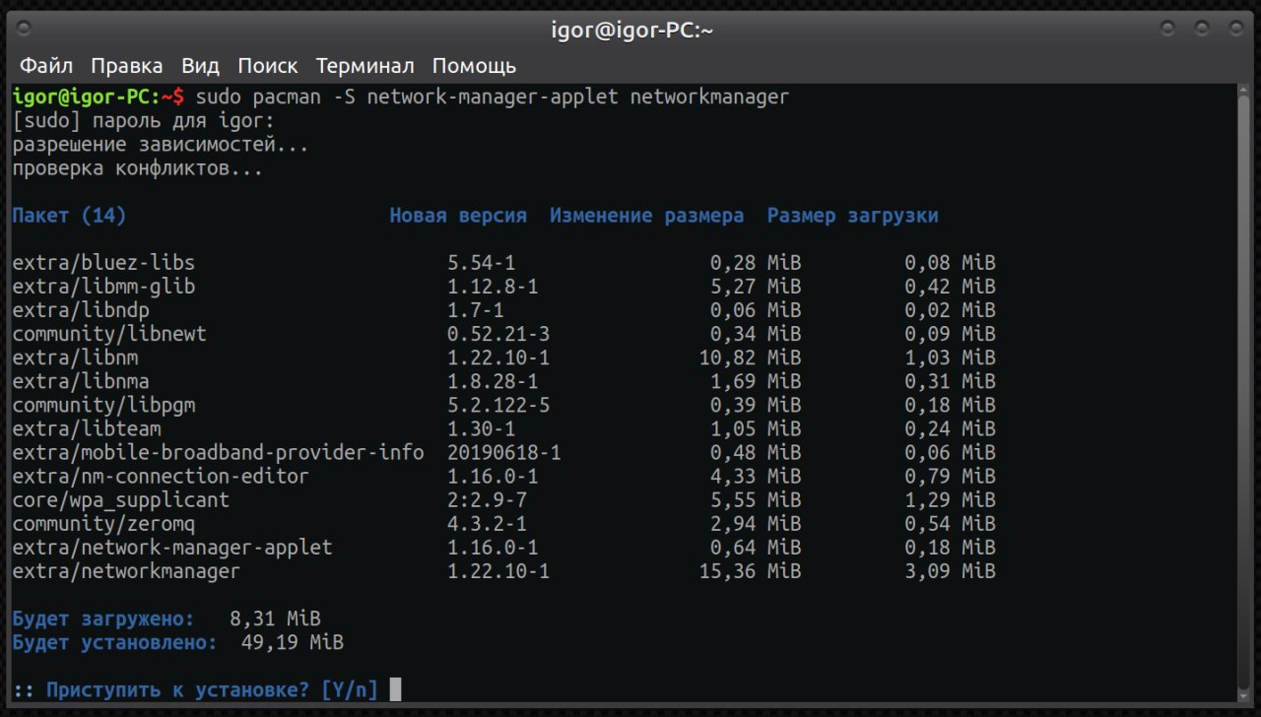1261x717 pixels.
Task: Open the Терминал menu
Action: tap(365, 66)
